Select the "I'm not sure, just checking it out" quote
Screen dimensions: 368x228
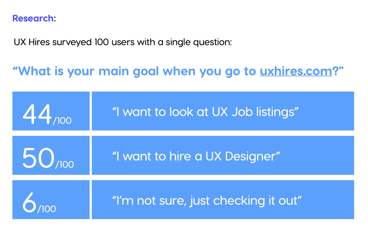(x=207, y=201)
